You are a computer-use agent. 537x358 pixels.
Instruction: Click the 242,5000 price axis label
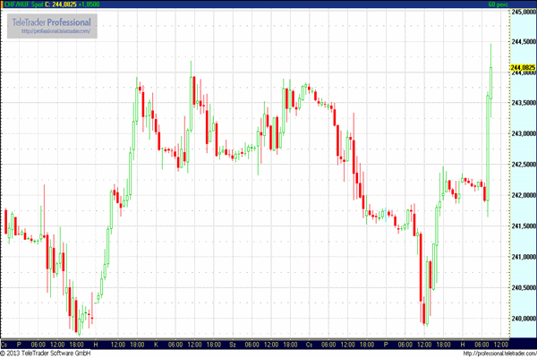tap(522, 165)
